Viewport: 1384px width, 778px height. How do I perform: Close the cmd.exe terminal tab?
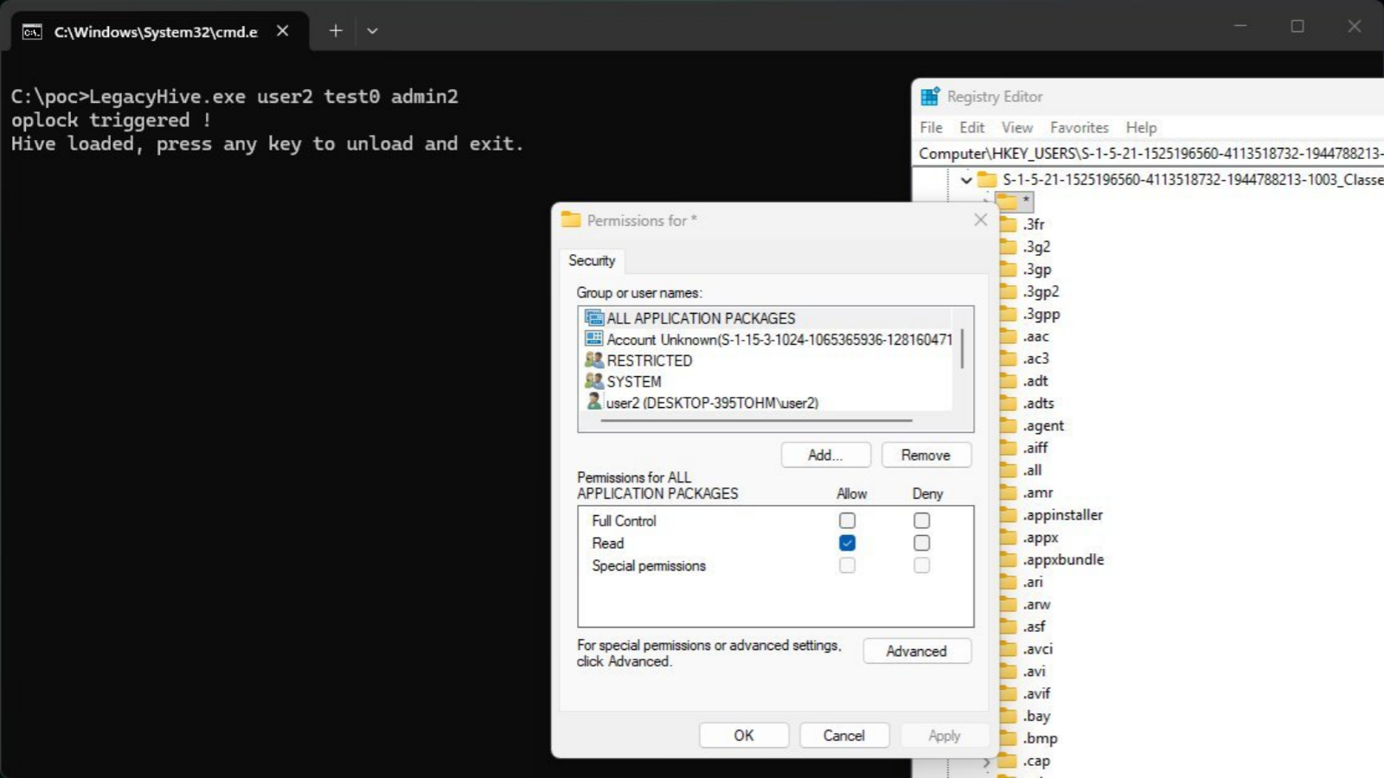coord(282,31)
